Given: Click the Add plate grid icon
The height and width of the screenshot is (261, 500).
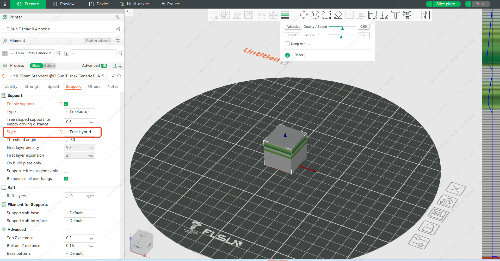Looking at the screenshot, I should (225, 15).
